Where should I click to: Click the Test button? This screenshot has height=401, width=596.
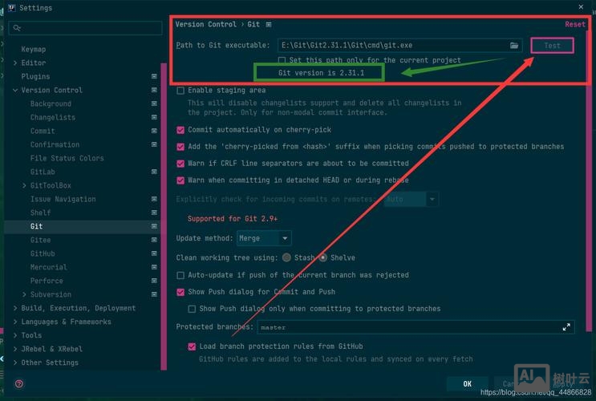[x=552, y=46]
